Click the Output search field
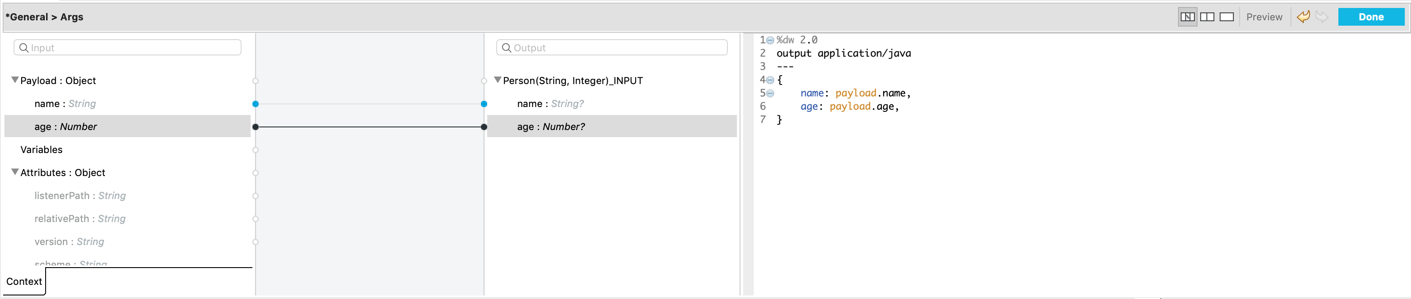The image size is (1411, 299). (611, 48)
